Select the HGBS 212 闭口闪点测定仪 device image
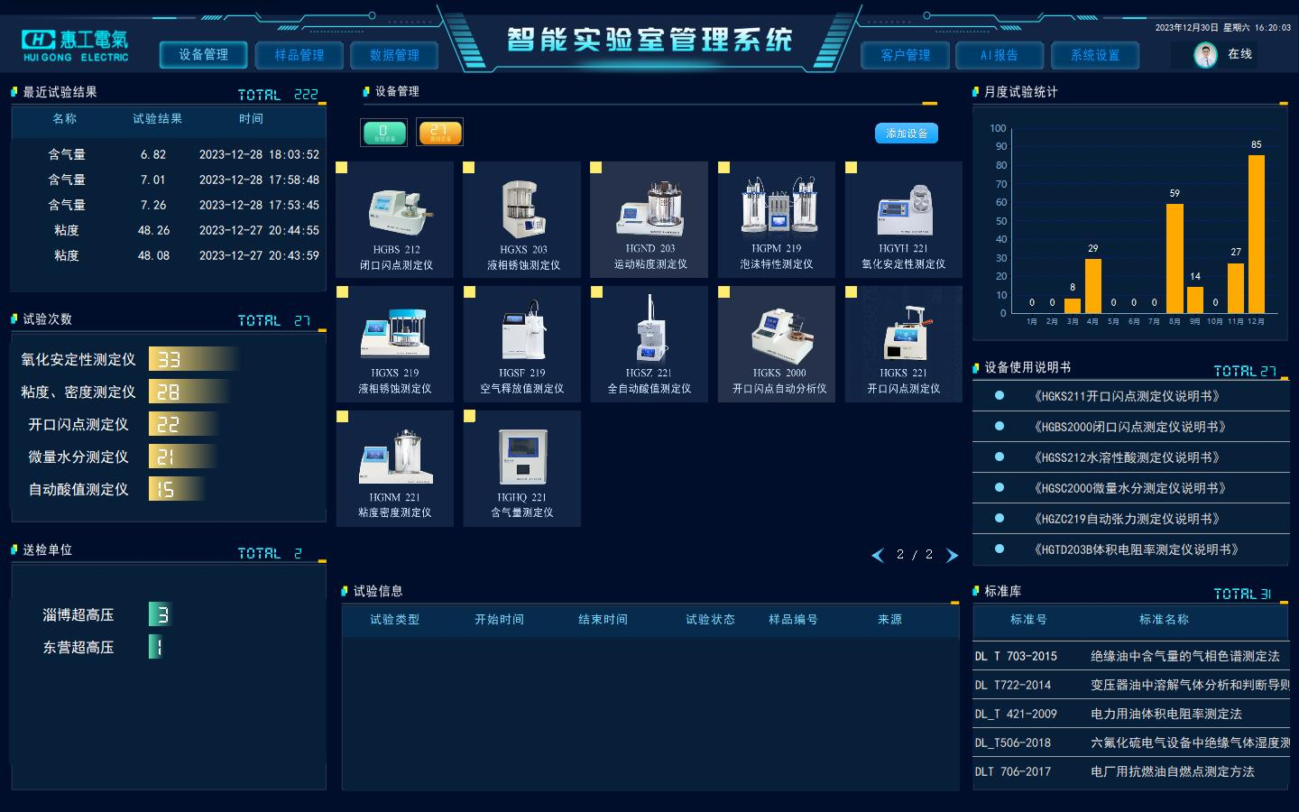This screenshot has height=812, width=1299. coord(396,209)
